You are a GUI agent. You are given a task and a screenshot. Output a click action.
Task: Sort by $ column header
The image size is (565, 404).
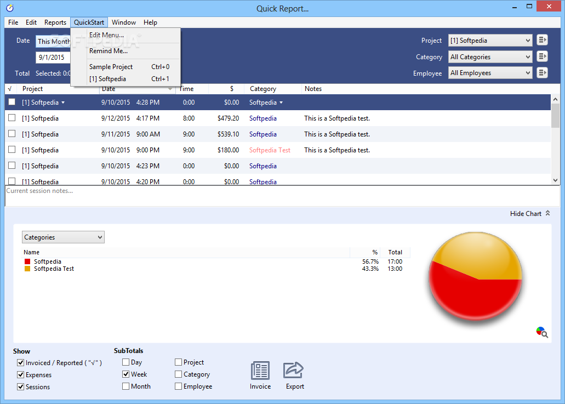pos(232,89)
